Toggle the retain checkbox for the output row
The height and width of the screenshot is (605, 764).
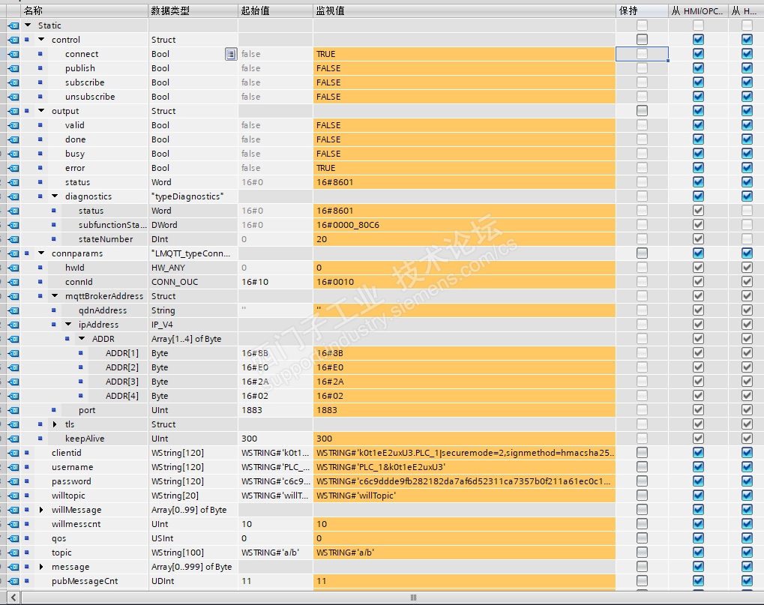643,111
